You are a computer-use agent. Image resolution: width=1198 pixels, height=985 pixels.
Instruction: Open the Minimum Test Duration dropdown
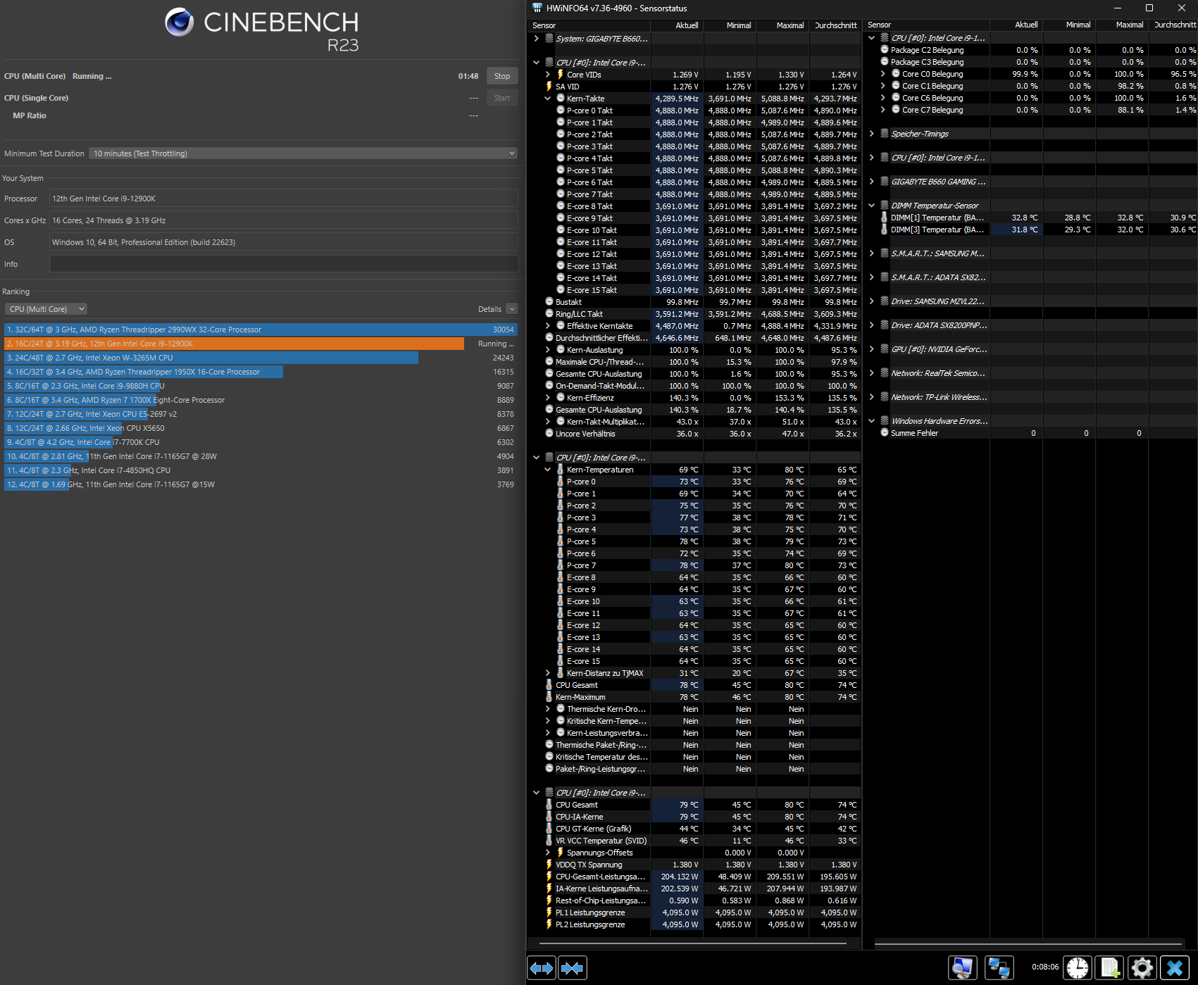[304, 153]
